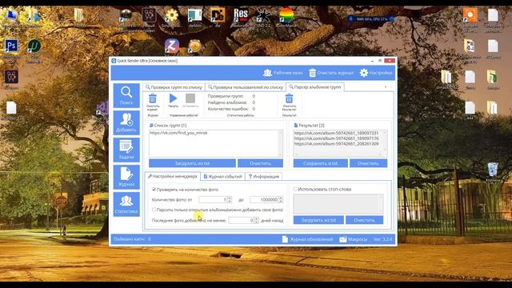512x288 pixels.
Task: Click the Очистить результат trash icon
Action: pyautogui.click(x=289, y=102)
